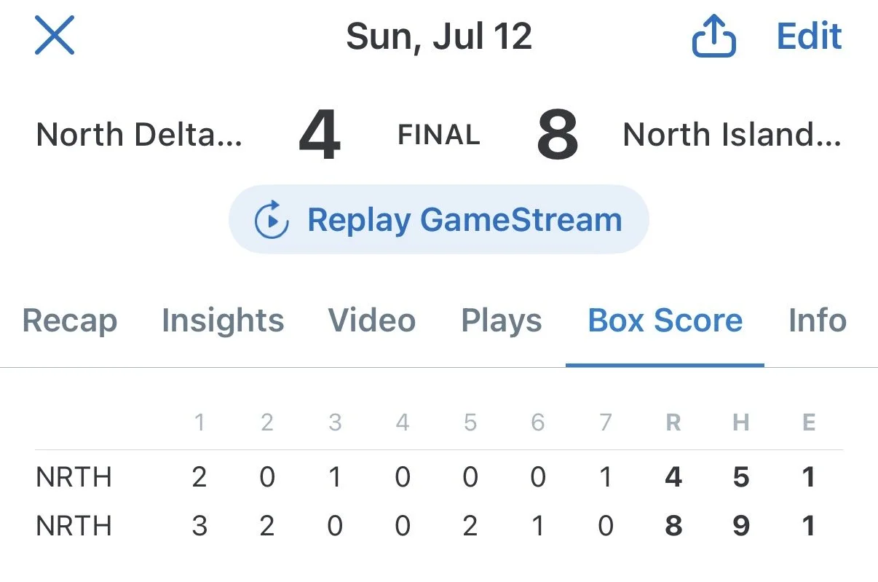Tap North Island's score of 8

pyautogui.click(x=558, y=135)
